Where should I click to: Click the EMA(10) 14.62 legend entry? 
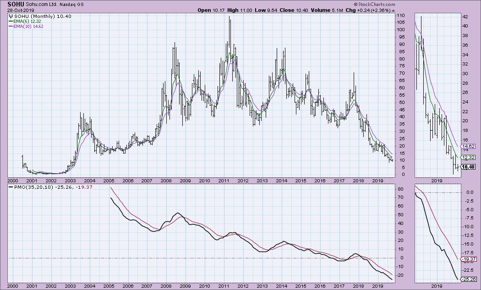pyautogui.click(x=28, y=27)
